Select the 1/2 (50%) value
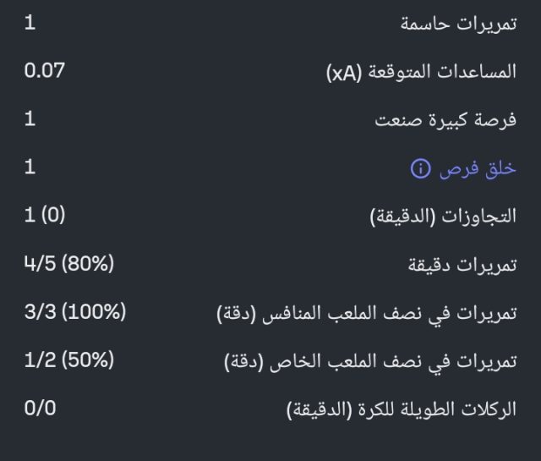The height and width of the screenshot is (461, 541). tap(68, 359)
